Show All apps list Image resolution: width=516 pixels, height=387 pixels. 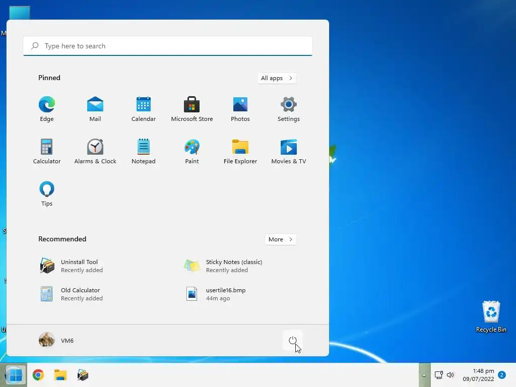[277, 78]
